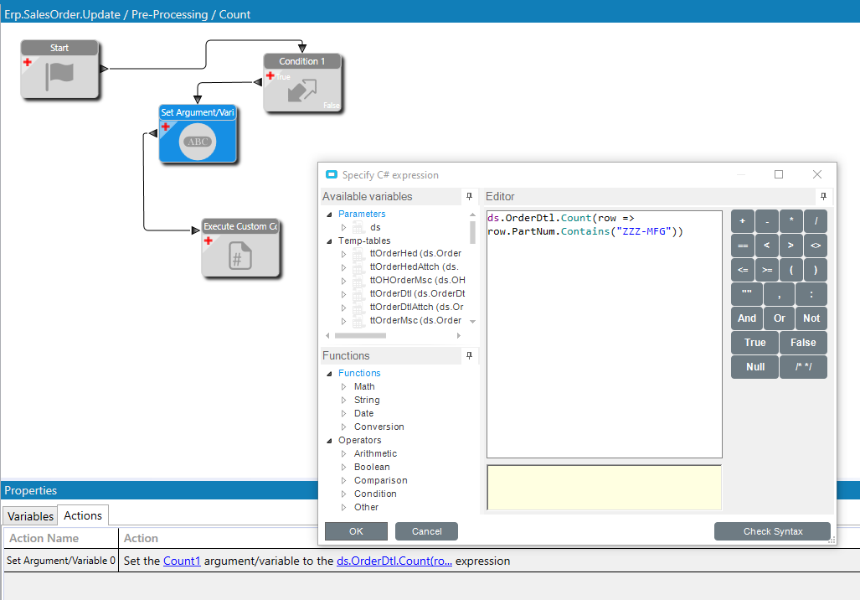The height and width of the screenshot is (600, 860).
Task: Open the ds.OrderDtl.Count expression link
Action: click(x=394, y=561)
